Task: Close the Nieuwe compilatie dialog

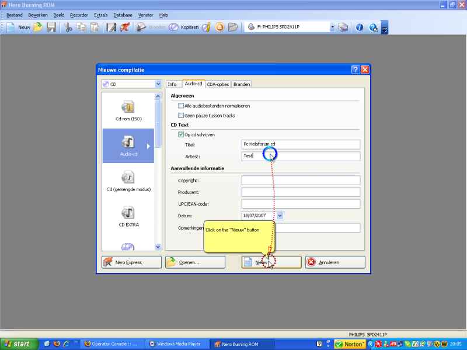Action: click(x=365, y=70)
